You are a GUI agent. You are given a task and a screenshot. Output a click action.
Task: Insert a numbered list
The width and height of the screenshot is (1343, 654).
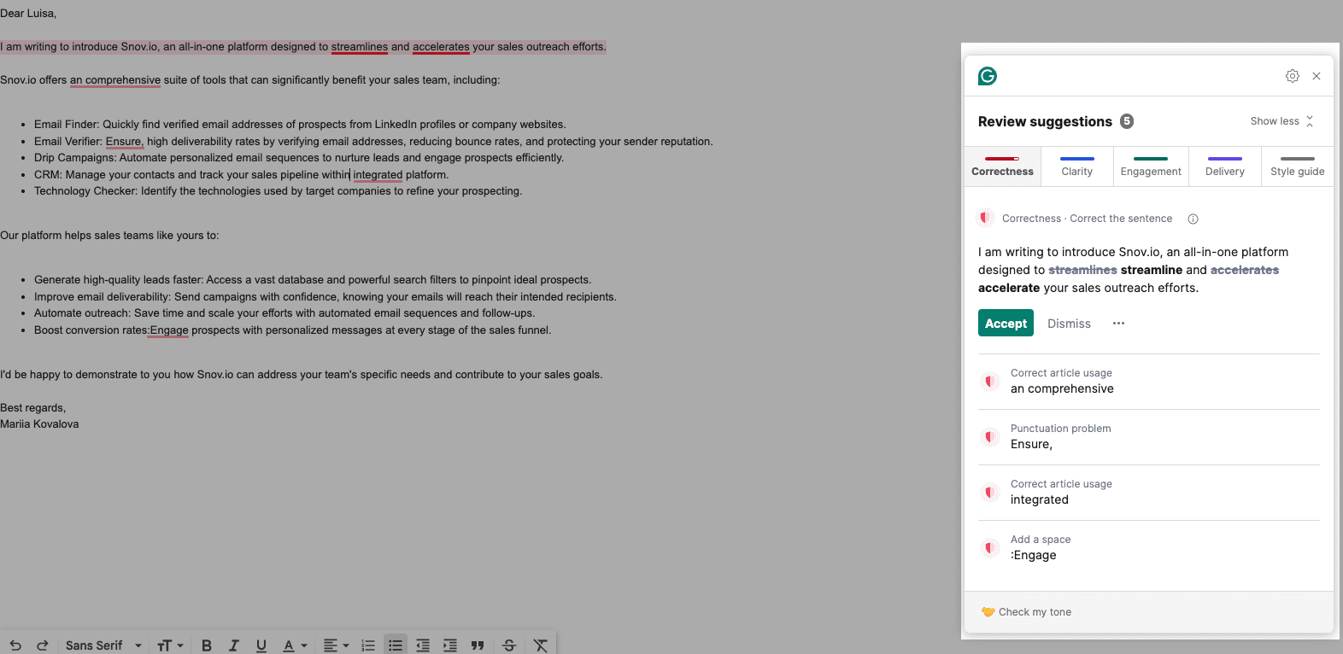click(x=368, y=645)
